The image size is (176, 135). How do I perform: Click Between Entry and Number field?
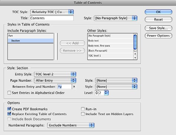click(x=64, y=87)
